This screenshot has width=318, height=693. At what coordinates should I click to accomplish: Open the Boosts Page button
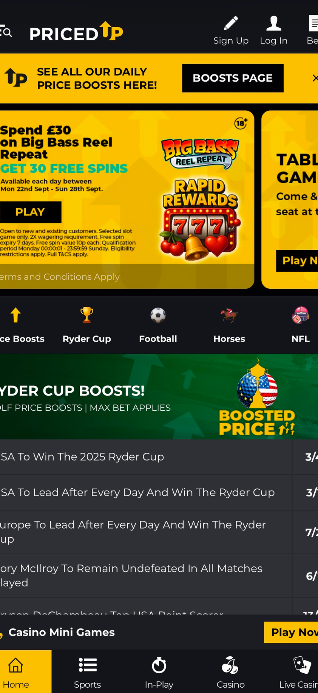(x=233, y=78)
